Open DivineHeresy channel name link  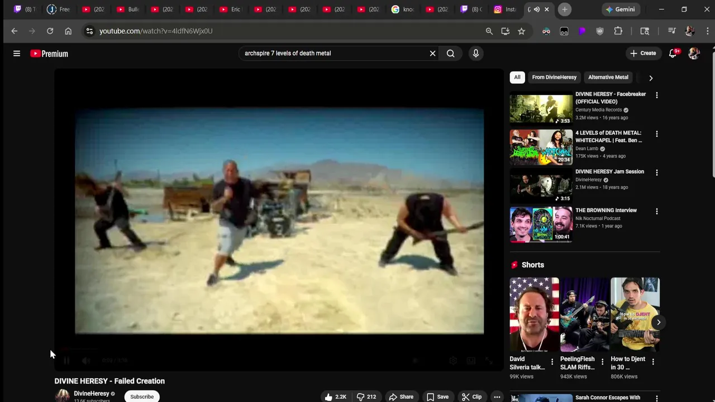(x=92, y=394)
